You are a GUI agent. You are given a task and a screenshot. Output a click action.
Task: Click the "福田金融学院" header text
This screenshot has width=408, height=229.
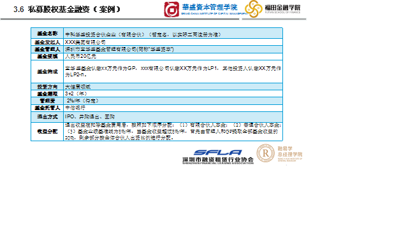pyautogui.click(x=282, y=8)
